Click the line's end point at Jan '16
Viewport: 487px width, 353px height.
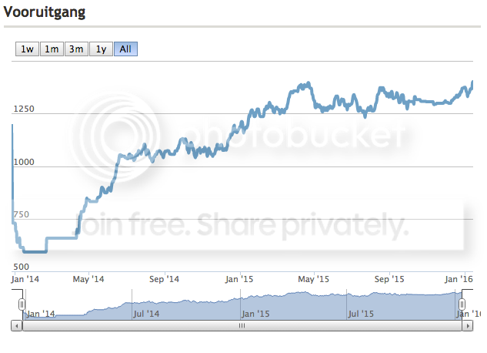(x=472, y=82)
